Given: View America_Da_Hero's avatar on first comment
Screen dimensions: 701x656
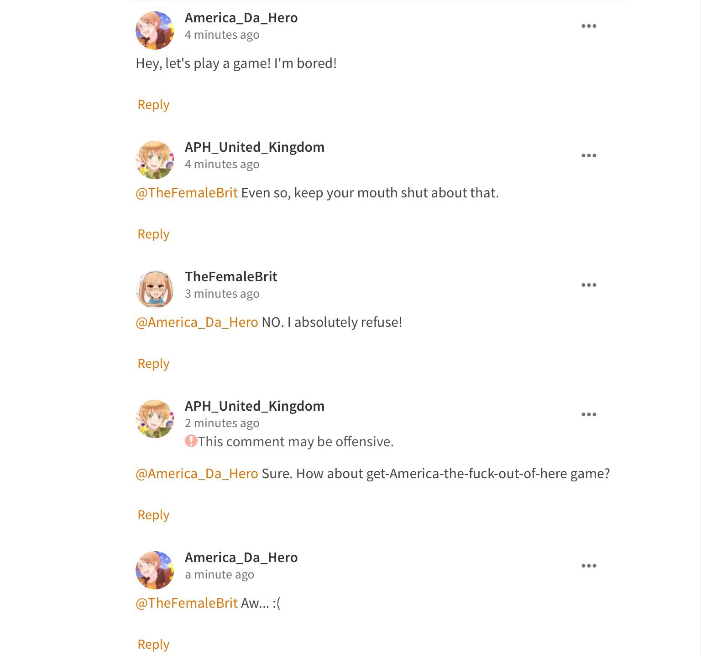Looking at the screenshot, I should [155, 31].
